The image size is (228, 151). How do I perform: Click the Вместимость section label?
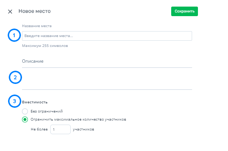35,102
